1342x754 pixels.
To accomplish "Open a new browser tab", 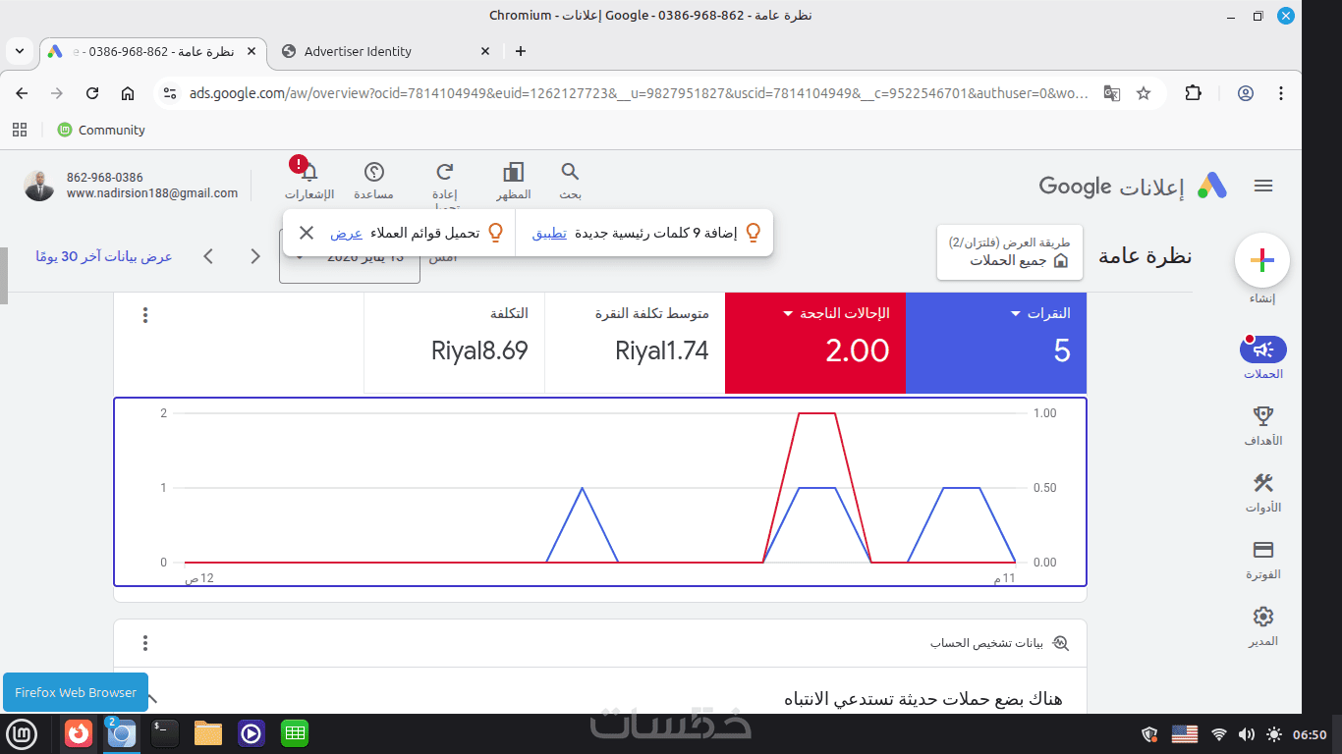I will [521, 51].
